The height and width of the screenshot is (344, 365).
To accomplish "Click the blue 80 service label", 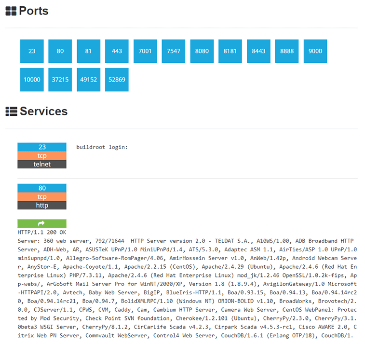I will point(42,188).
